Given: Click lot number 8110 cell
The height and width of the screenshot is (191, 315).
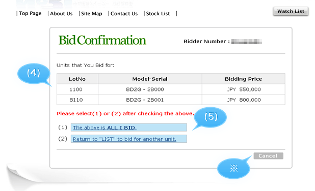Looking at the screenshot, I should coord(77,100).
